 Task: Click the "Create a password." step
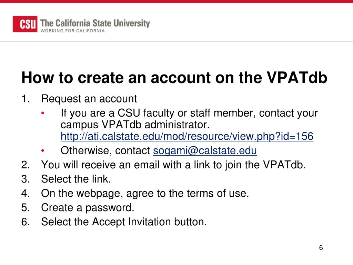click(x=88, y=207)
